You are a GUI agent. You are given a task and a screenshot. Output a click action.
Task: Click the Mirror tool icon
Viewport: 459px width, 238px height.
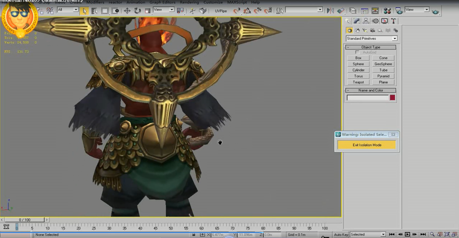(330, 11)
